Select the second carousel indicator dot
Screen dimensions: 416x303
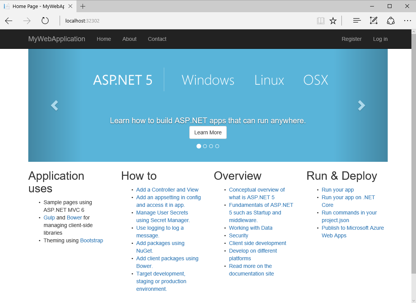[205, 146]
